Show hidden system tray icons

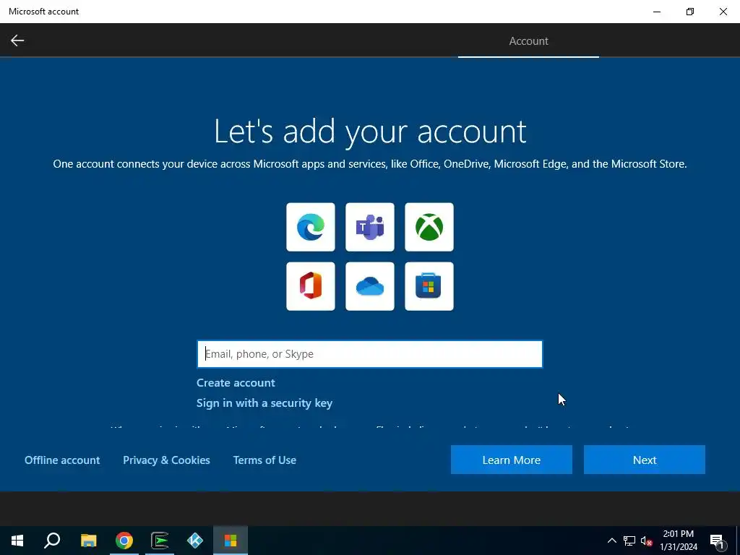pyautogui.click(x=611, y=541)
